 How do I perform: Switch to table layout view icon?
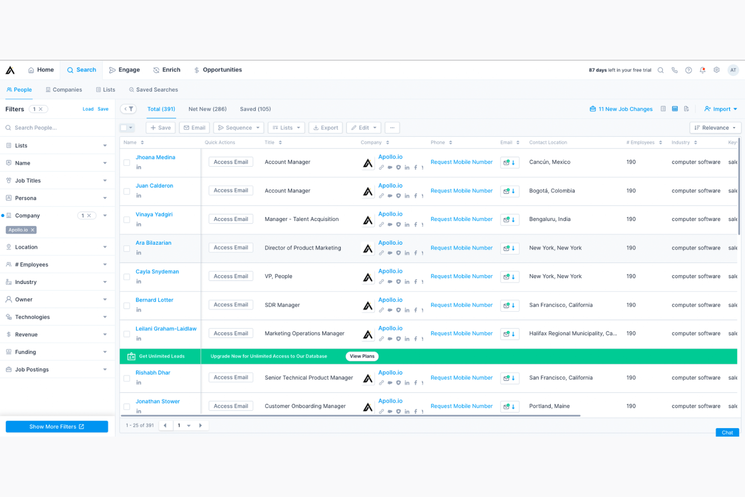pyautogui.click(x=675, y=109)
